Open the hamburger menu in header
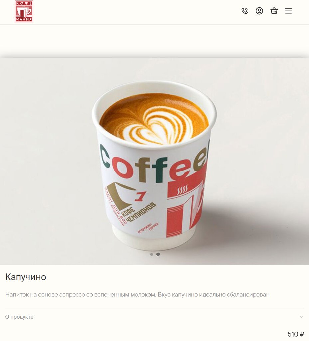 (288, 11)
